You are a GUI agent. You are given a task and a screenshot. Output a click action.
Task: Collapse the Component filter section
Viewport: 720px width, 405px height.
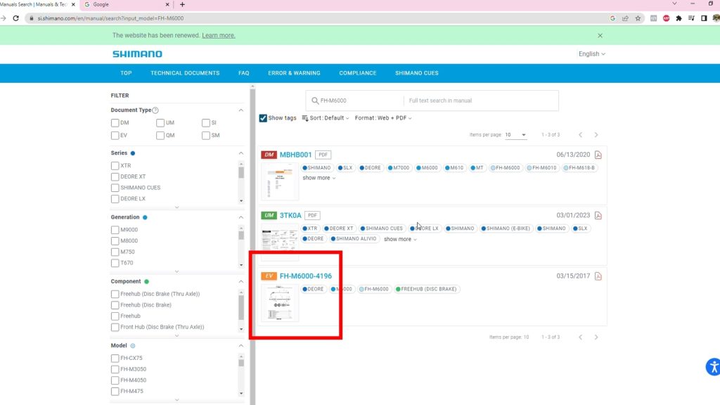(241, 281)
